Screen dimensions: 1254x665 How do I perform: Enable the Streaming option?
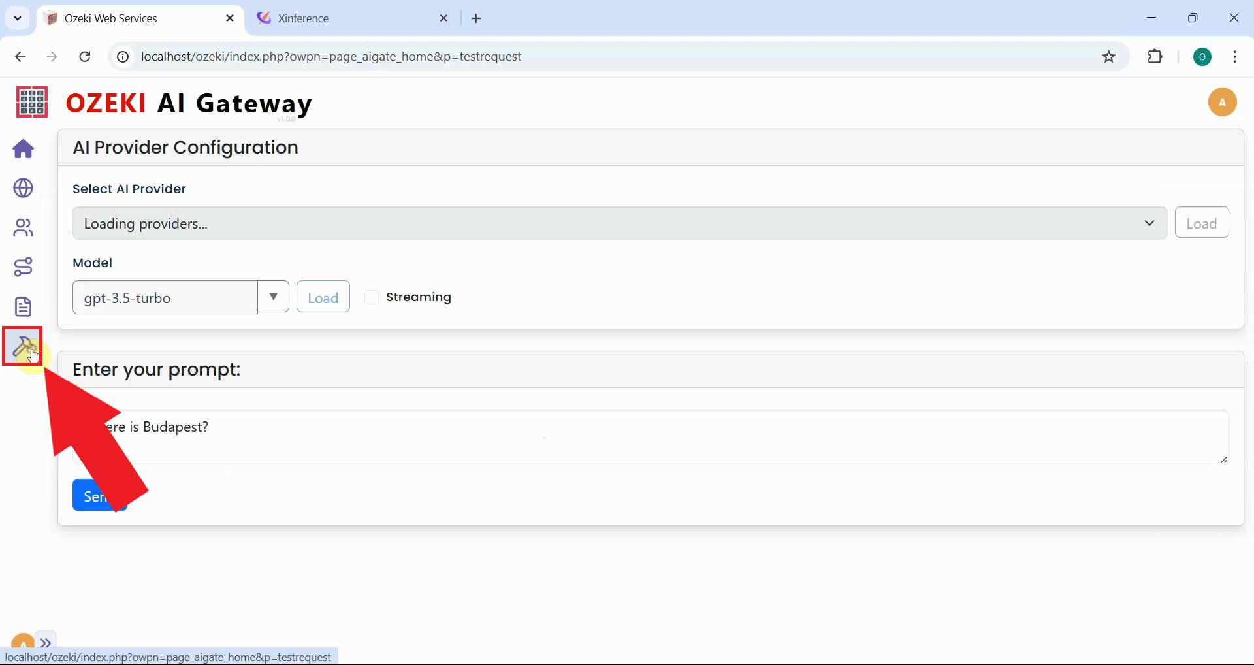[x=372, y=297]
